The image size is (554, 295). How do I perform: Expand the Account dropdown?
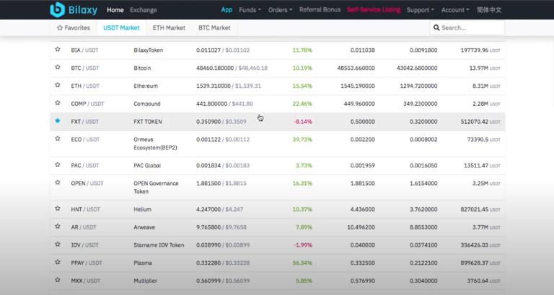455,10
